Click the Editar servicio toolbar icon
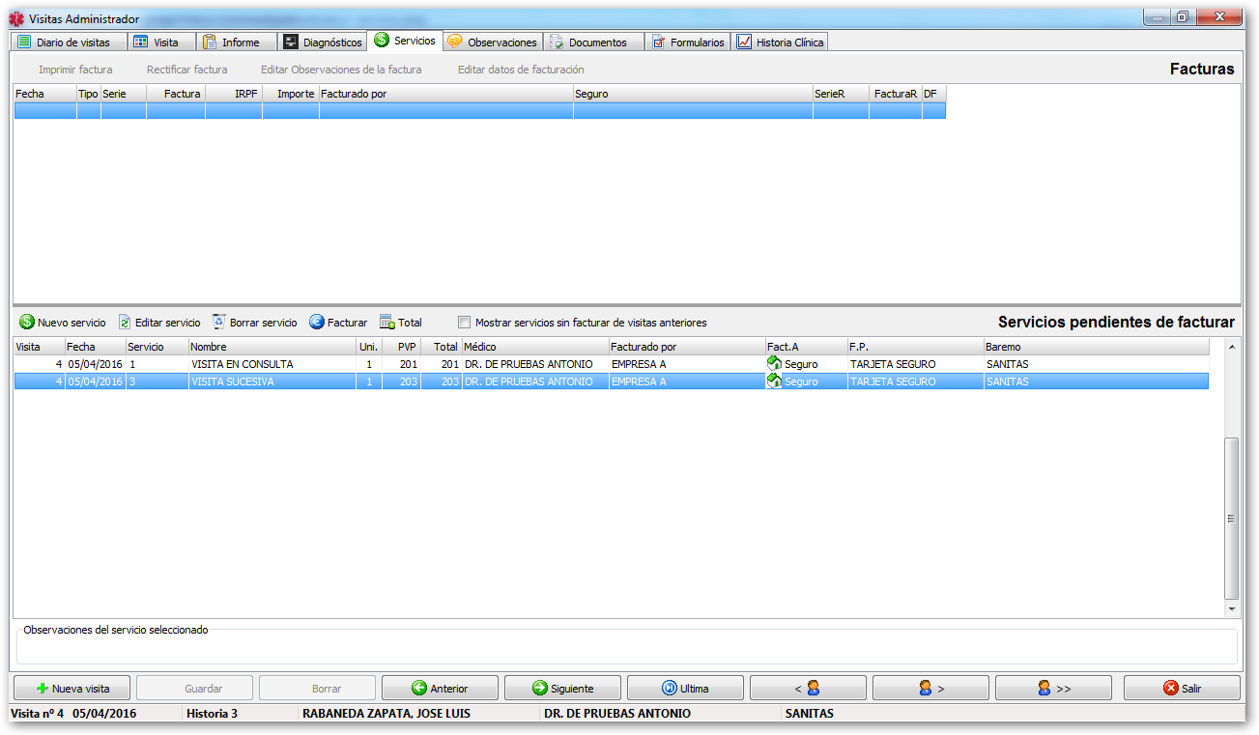The height and width of the screenshot is (735, 1259). pyautogui.click(x=125, y=323)
